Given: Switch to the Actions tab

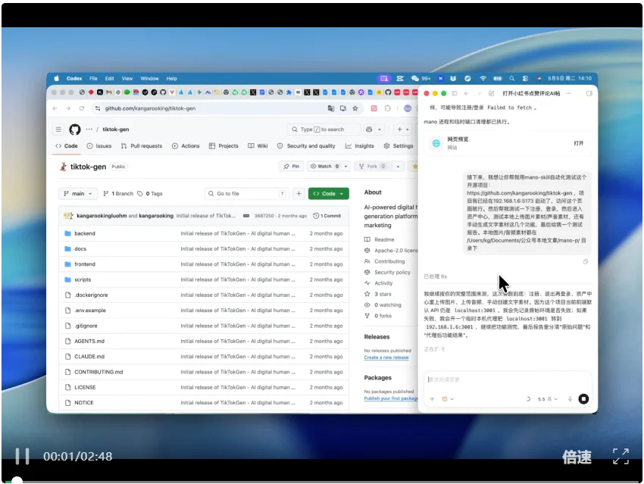Looking at the screenshot, I should 186,145.
